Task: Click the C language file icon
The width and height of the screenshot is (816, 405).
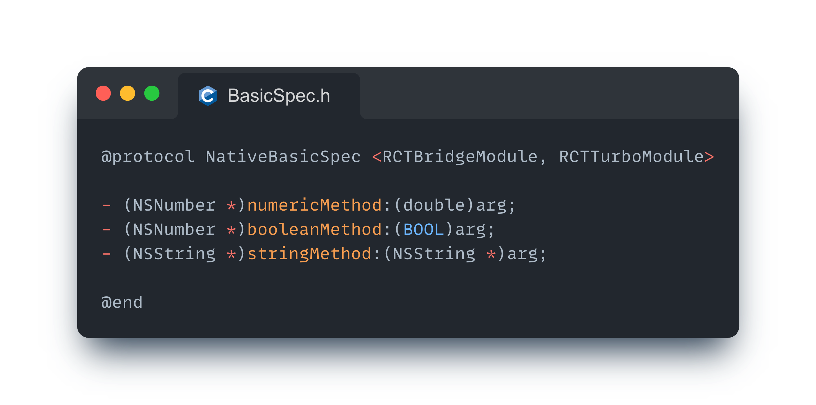Action: point(208,96)
